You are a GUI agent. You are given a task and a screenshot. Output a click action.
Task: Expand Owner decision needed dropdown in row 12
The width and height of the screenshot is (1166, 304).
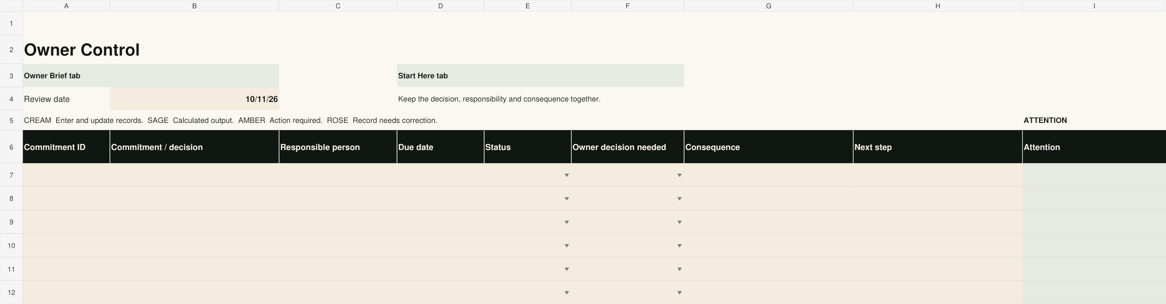coord(679,293)
